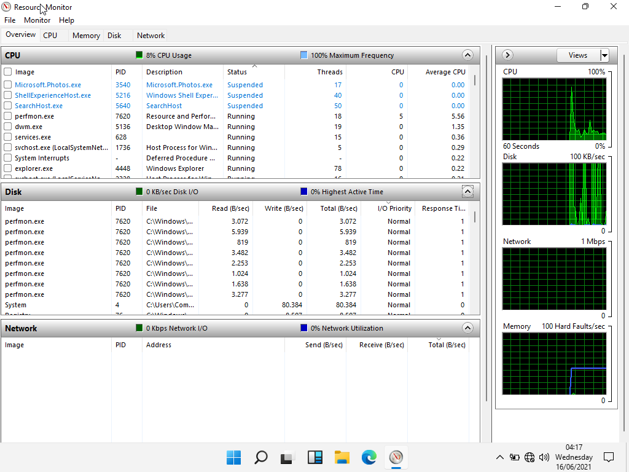Click the Views button
The width and height of the screenshot is (629, 472).
point(578,55)
